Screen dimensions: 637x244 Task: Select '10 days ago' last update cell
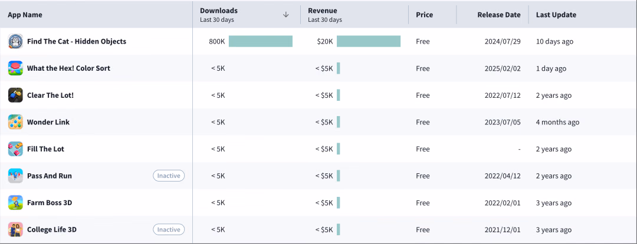(555, 41)
